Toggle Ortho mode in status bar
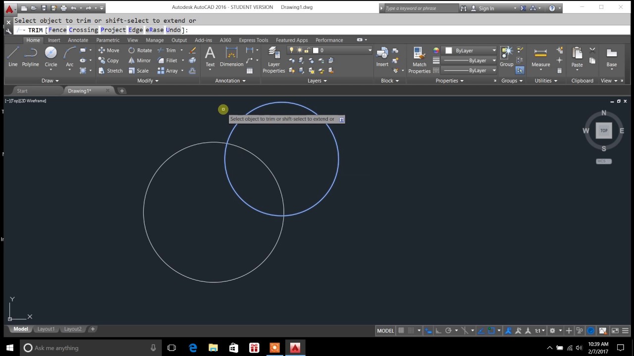 click(x=438, y=331)
